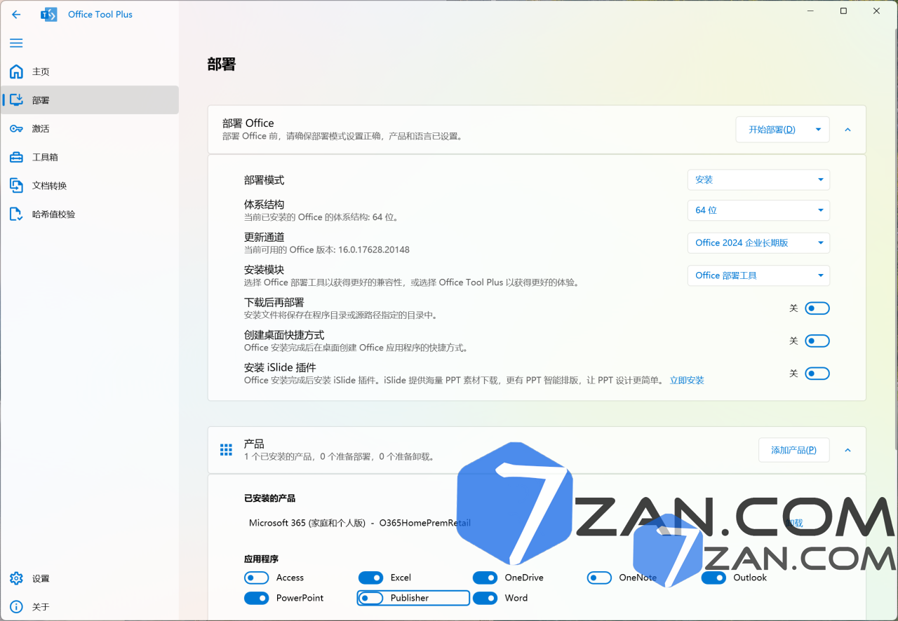Enable the Publisher application toggle
The image size is (898, 621).
[371, 598]
